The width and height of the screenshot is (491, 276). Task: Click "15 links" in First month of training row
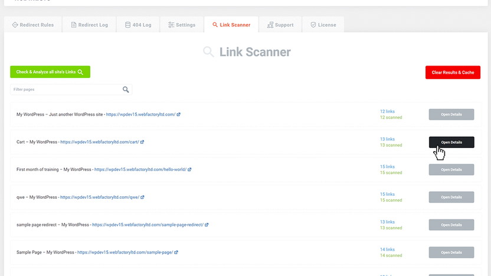click(387, 166)
